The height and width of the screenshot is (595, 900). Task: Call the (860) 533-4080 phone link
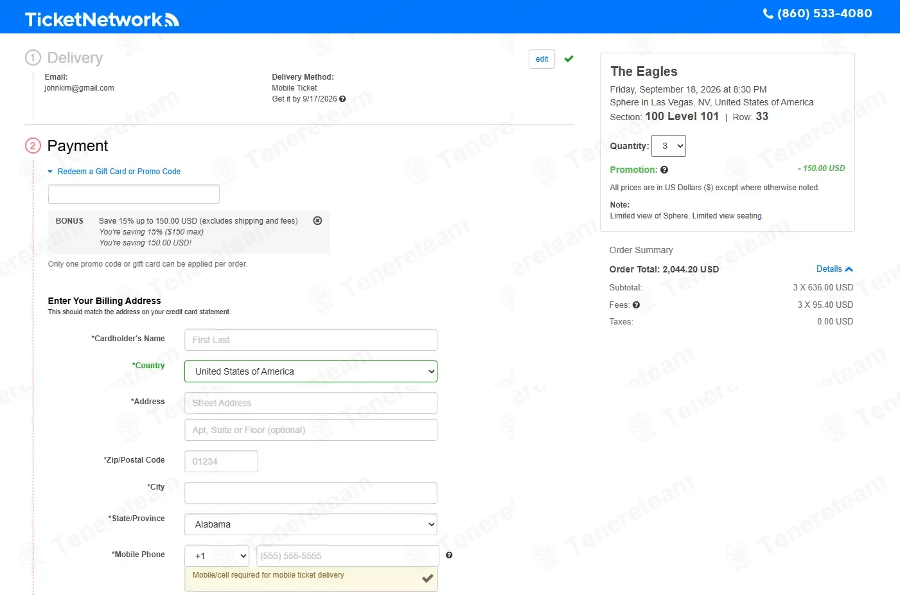click(824, 13)
